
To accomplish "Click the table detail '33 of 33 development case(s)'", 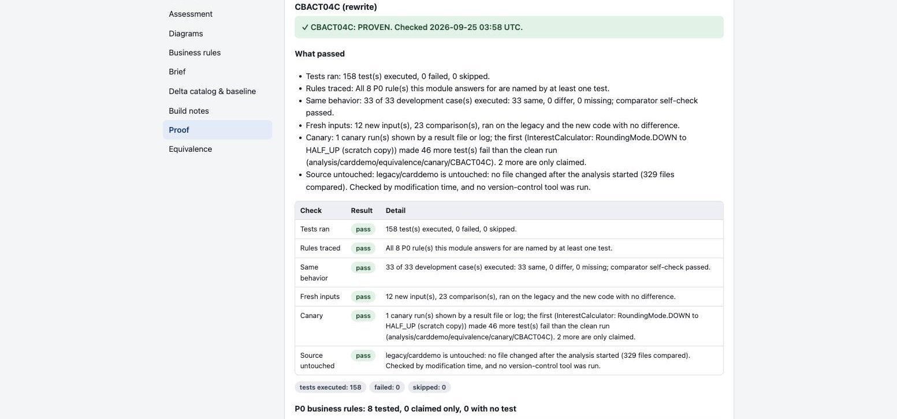I will tap(548, 267).
